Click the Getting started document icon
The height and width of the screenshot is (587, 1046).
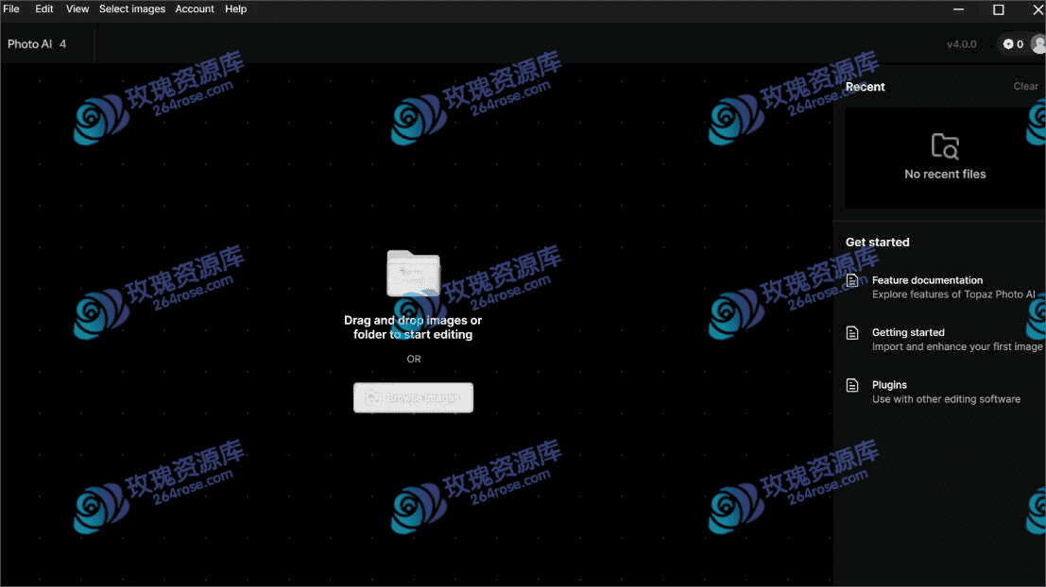tap(852, 332)
